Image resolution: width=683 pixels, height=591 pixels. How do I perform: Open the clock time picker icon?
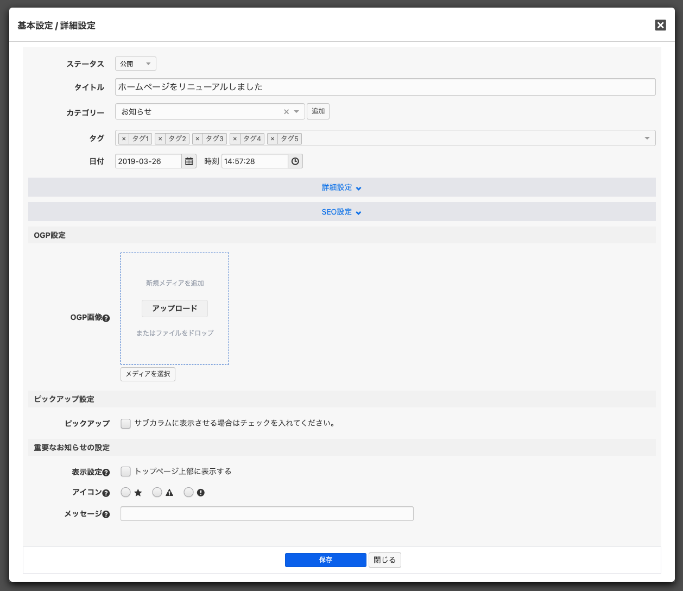pyautogui.click(x=295, y=161)
